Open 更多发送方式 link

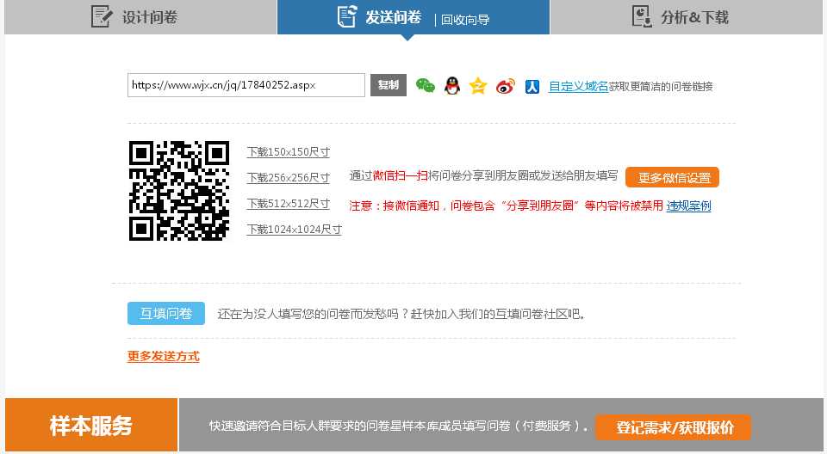pyautogui.click(x=164, y=357)
